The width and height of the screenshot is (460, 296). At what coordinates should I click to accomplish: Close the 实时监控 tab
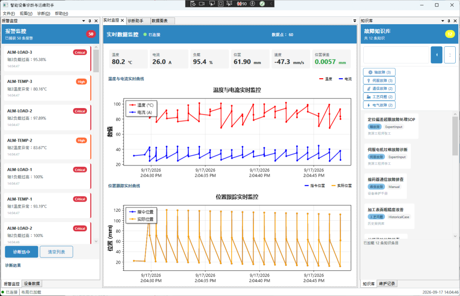click(x=122, y=20)
